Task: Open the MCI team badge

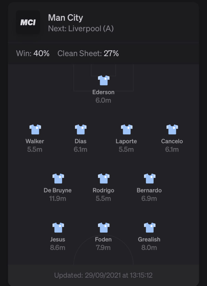Action: 28,22
